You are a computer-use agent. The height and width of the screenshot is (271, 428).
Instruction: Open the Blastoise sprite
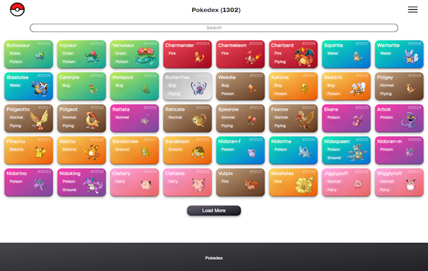coord(40,88)
